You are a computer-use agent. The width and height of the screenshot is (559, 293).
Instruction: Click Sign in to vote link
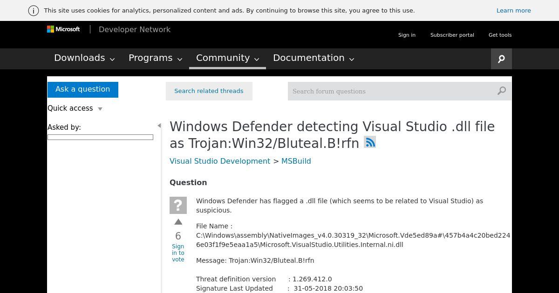pos(178,253)
